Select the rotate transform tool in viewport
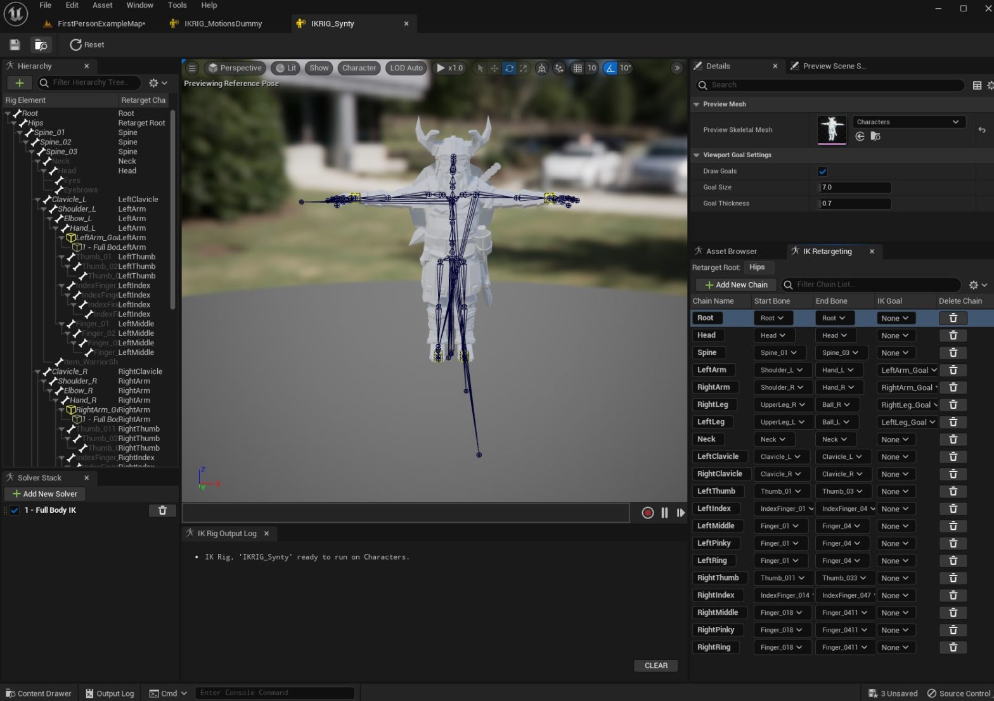This screenshot has width=994, height=701. coord(508,68)
